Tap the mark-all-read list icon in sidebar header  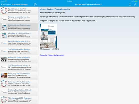pos(35,4)
